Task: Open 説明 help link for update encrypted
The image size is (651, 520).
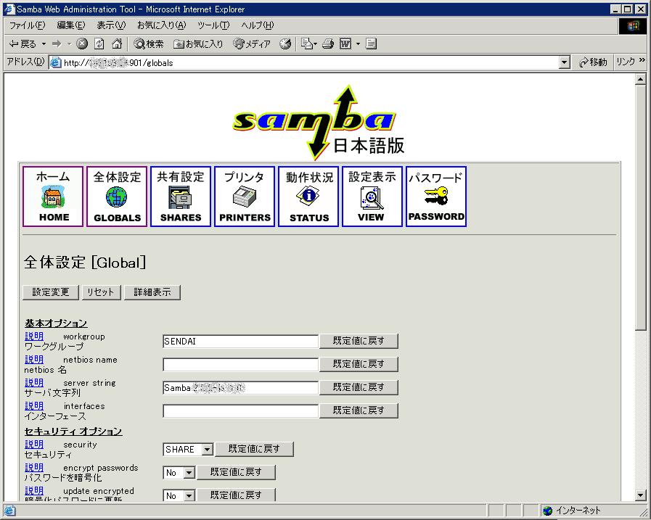Action: pos(34,491)
